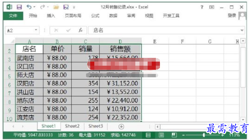Redo the last undone action
Viewport: 252px width, 140px height.
click(x=42, y=7)
